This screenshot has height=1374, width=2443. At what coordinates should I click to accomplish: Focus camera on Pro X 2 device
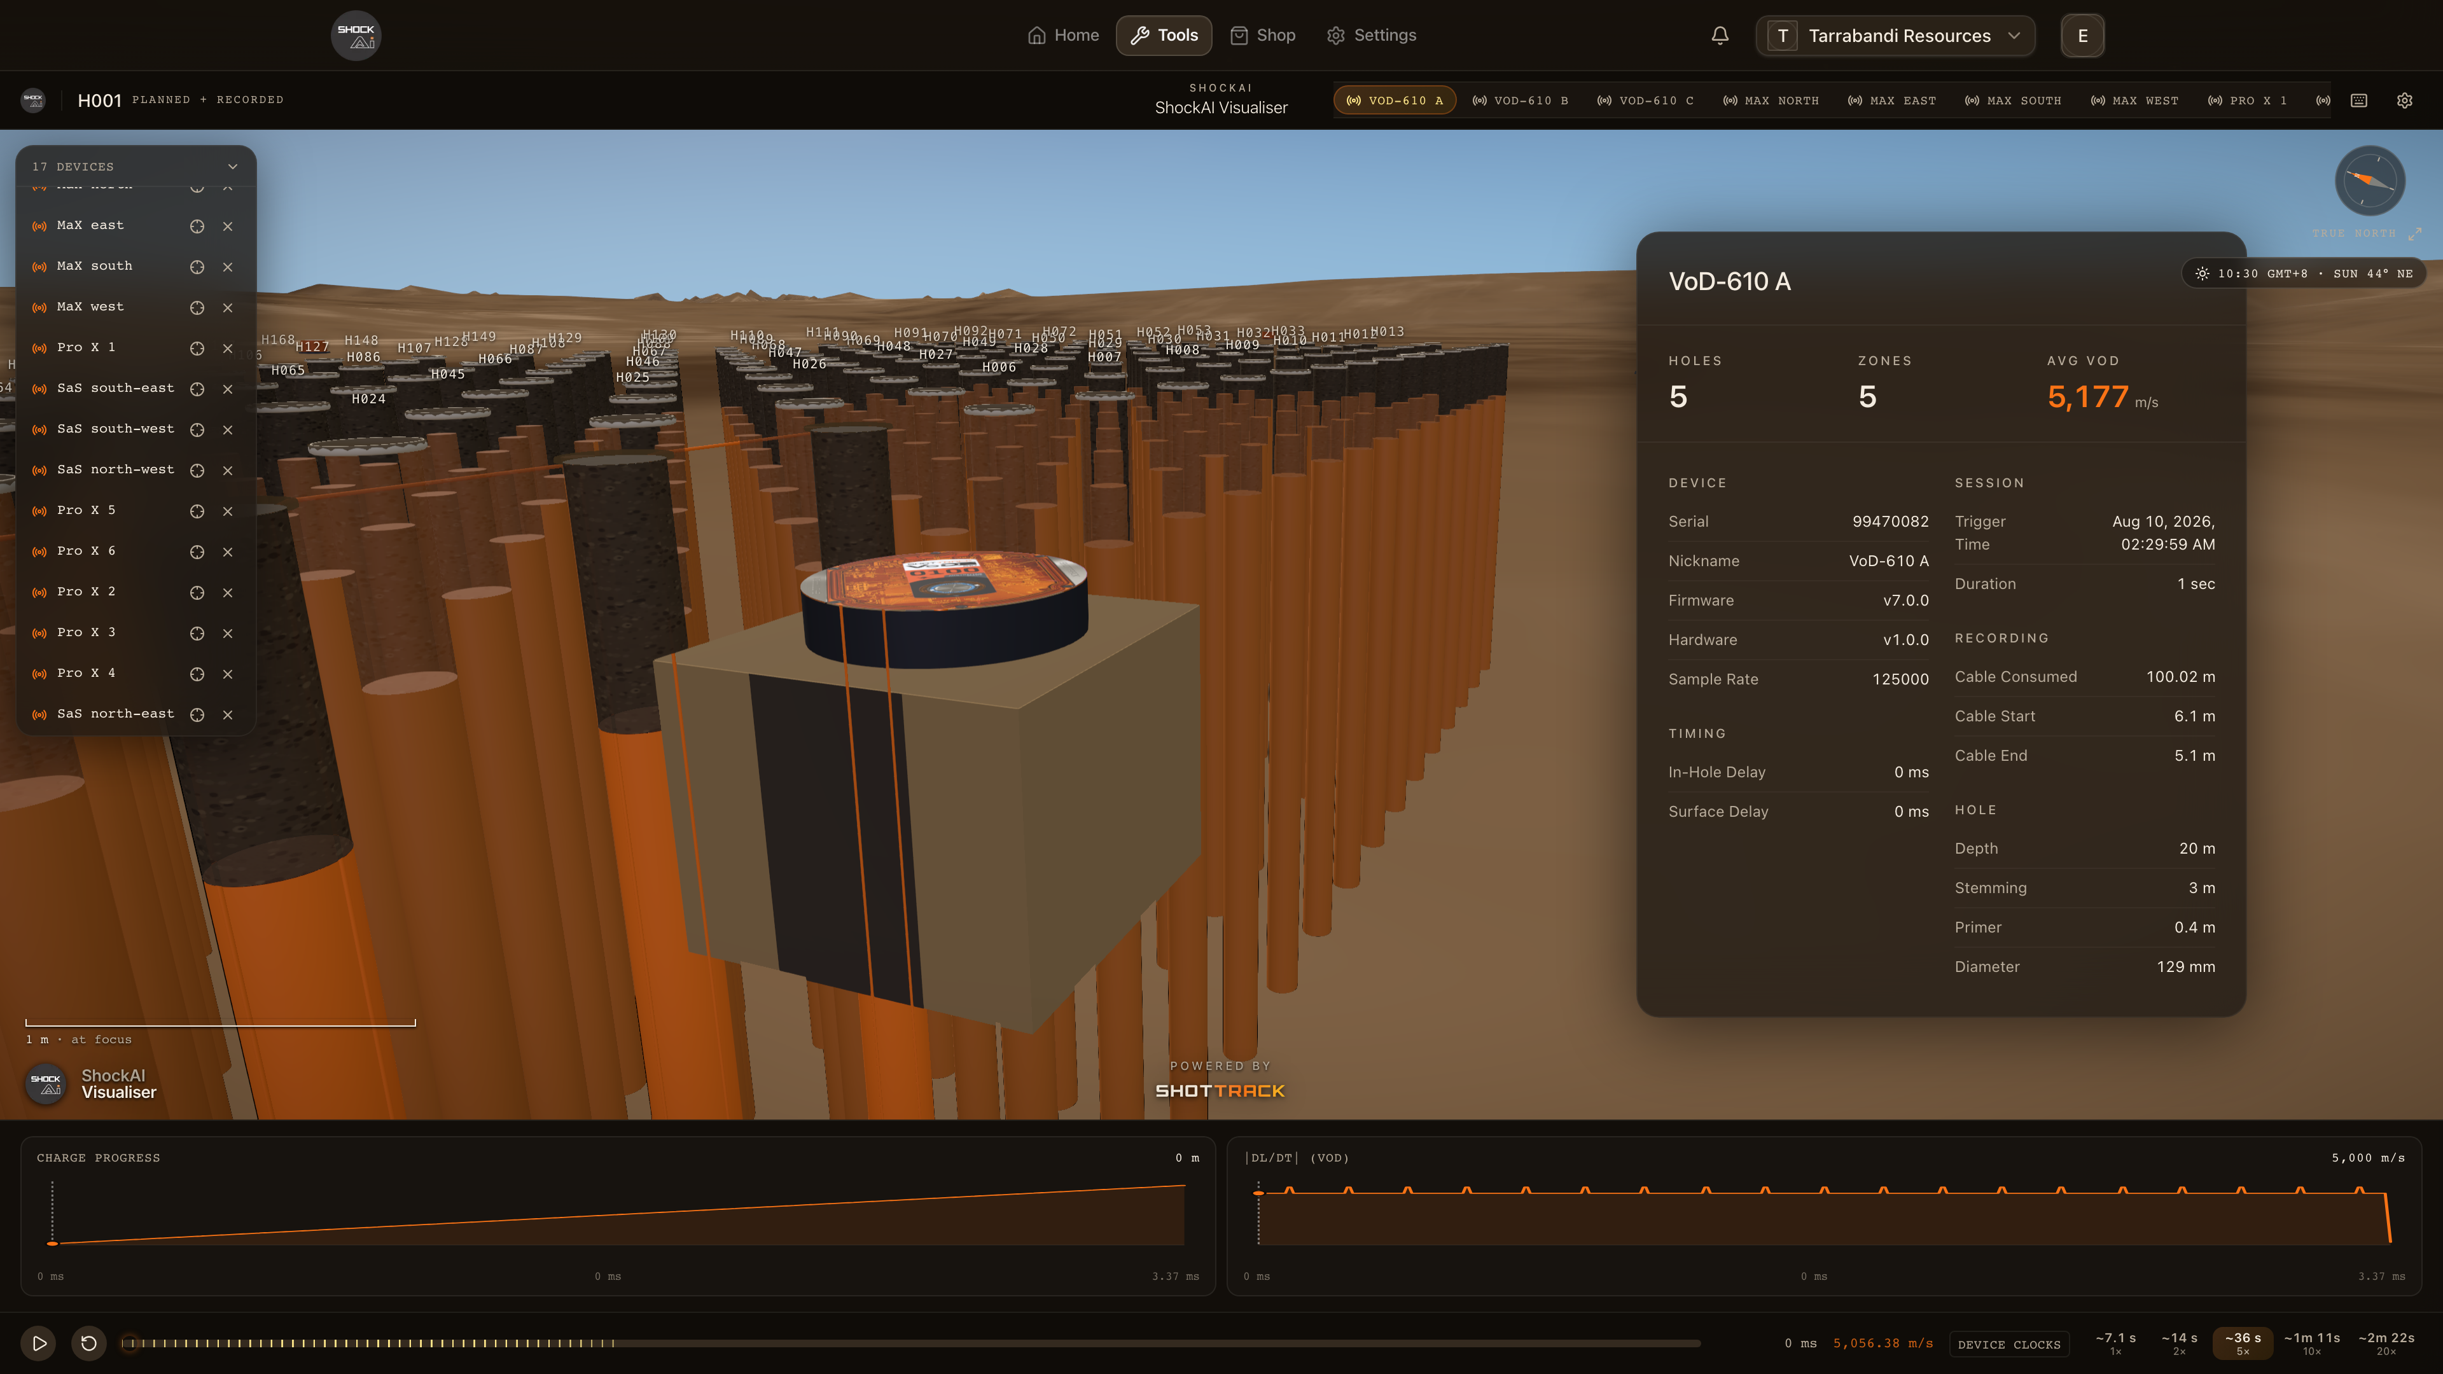point(197,593)
